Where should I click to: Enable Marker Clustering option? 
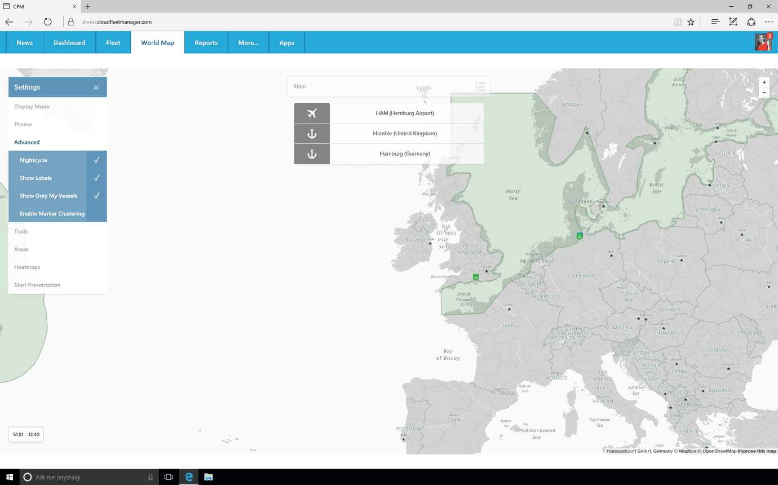tap(58, 214)
